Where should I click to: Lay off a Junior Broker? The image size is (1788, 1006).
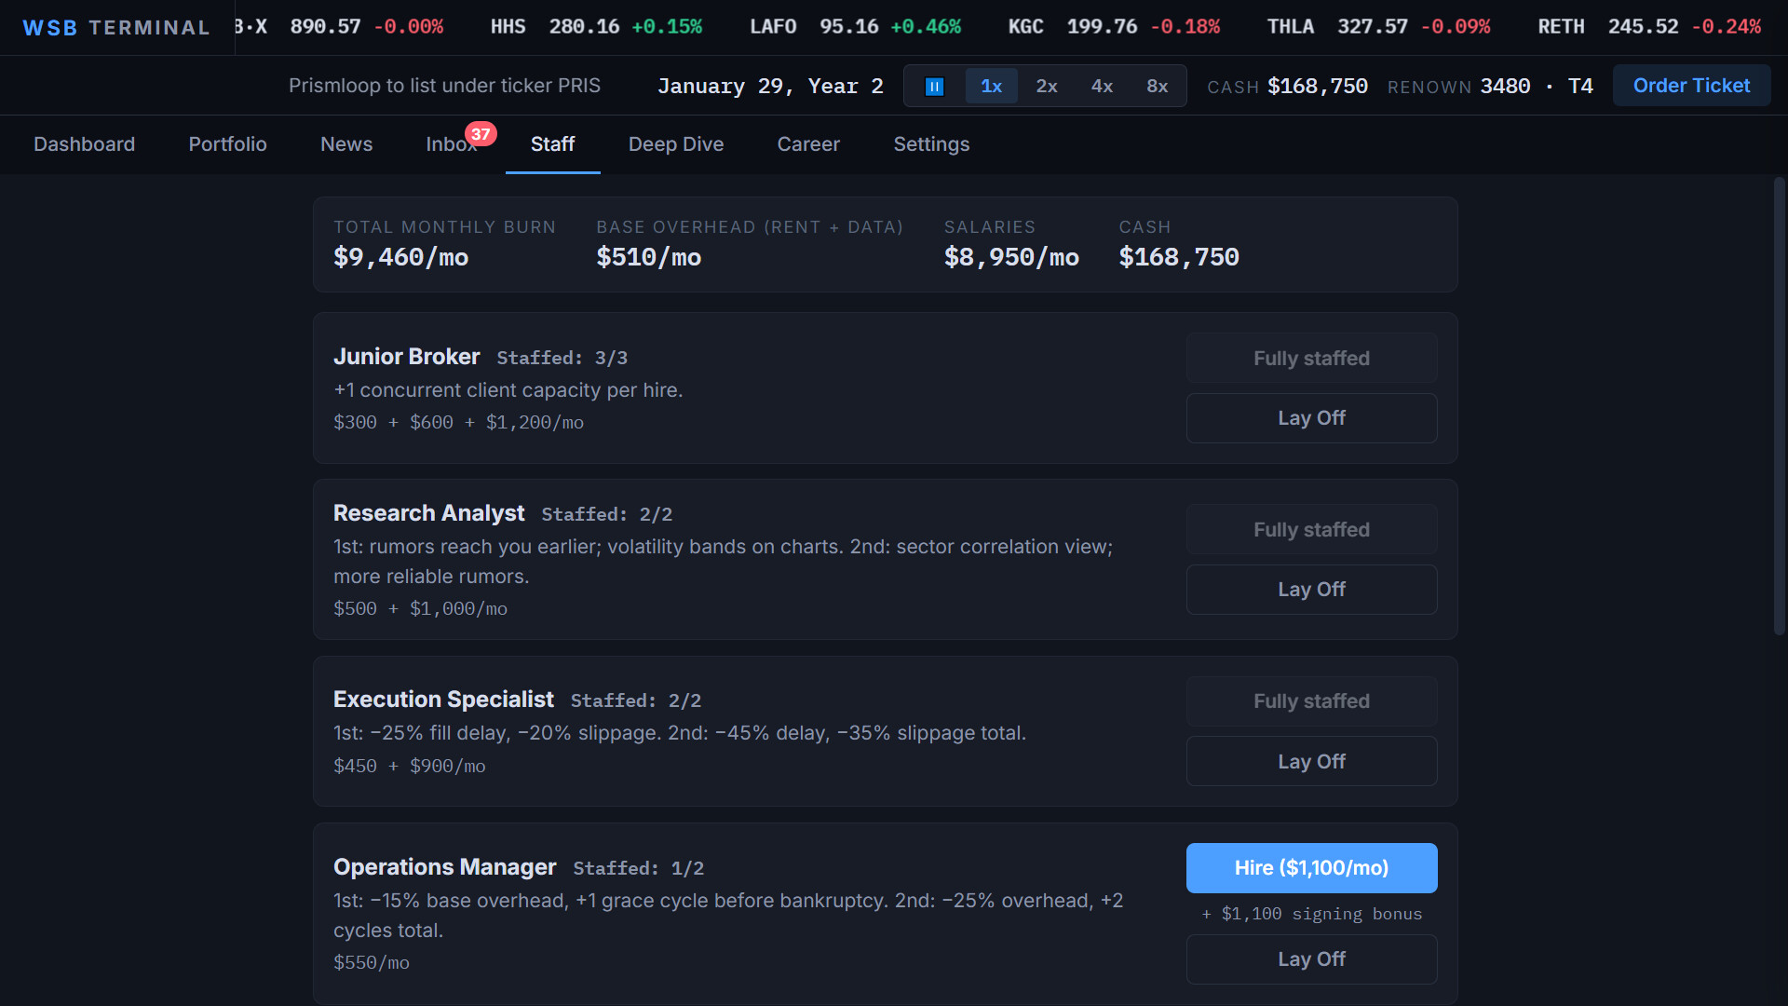coord(1311,418)
